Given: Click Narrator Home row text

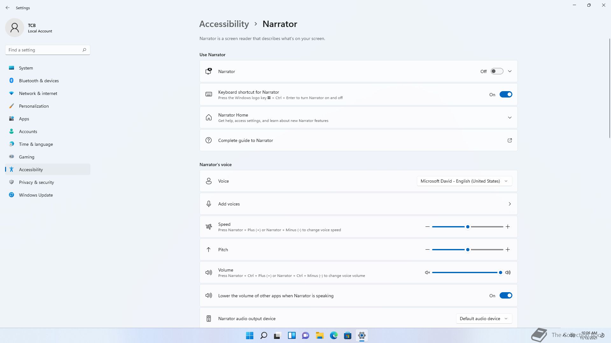Looking at the screenshot, I should 233,115.
